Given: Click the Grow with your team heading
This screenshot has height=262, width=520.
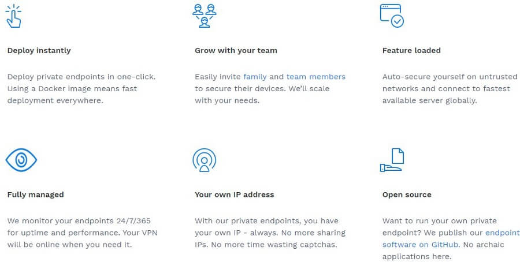Looking at the screenshot, I should (236, 51).
